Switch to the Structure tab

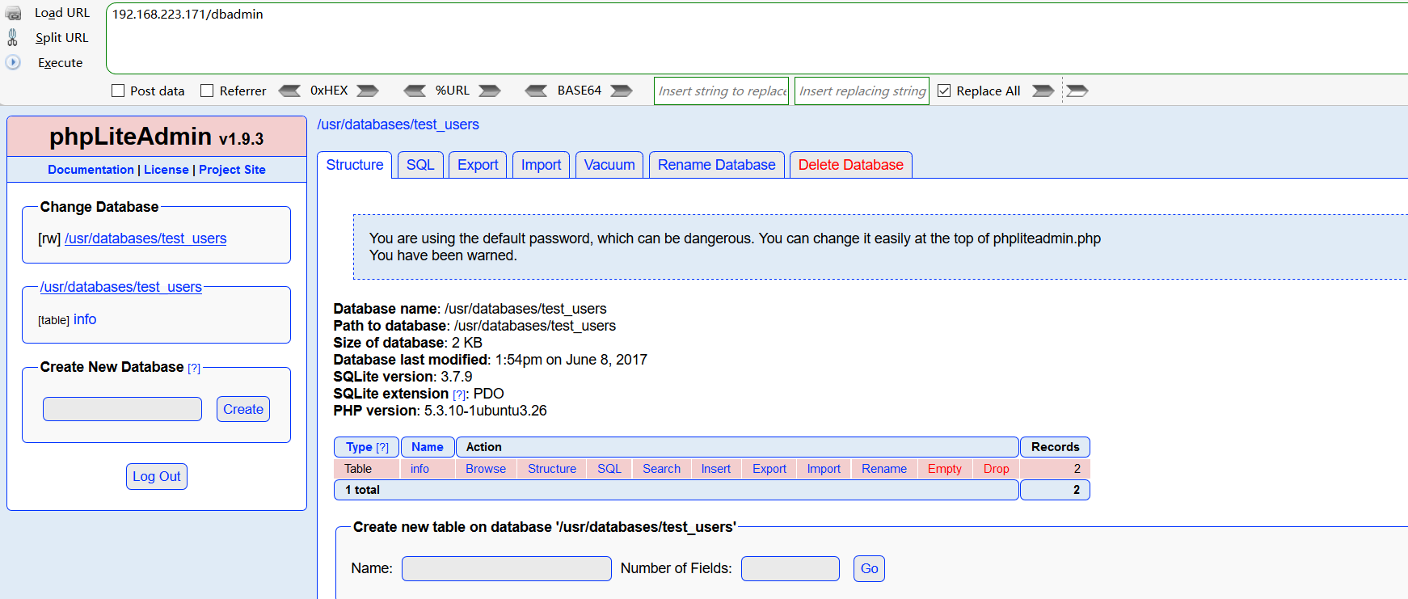355,165
